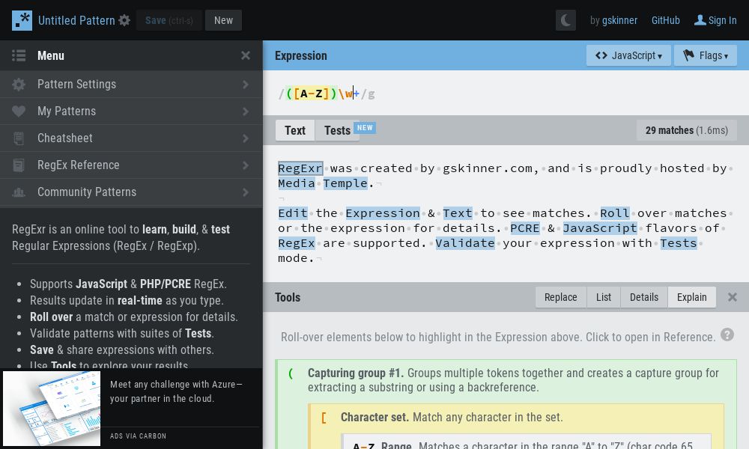Viewport: 749px width, 449px height.
Task: Open pattern settings gear beside Untitled Pattern
Action: point(124,20)
